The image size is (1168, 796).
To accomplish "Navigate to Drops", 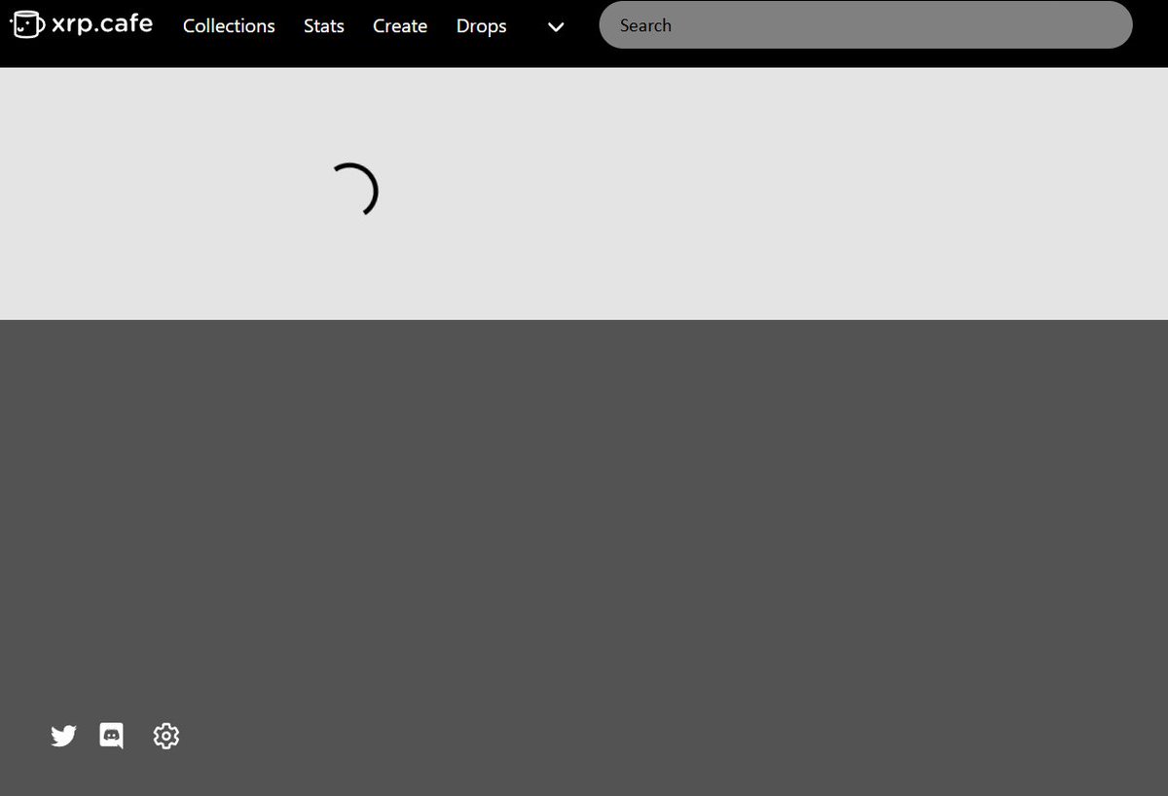I will 482,26.
